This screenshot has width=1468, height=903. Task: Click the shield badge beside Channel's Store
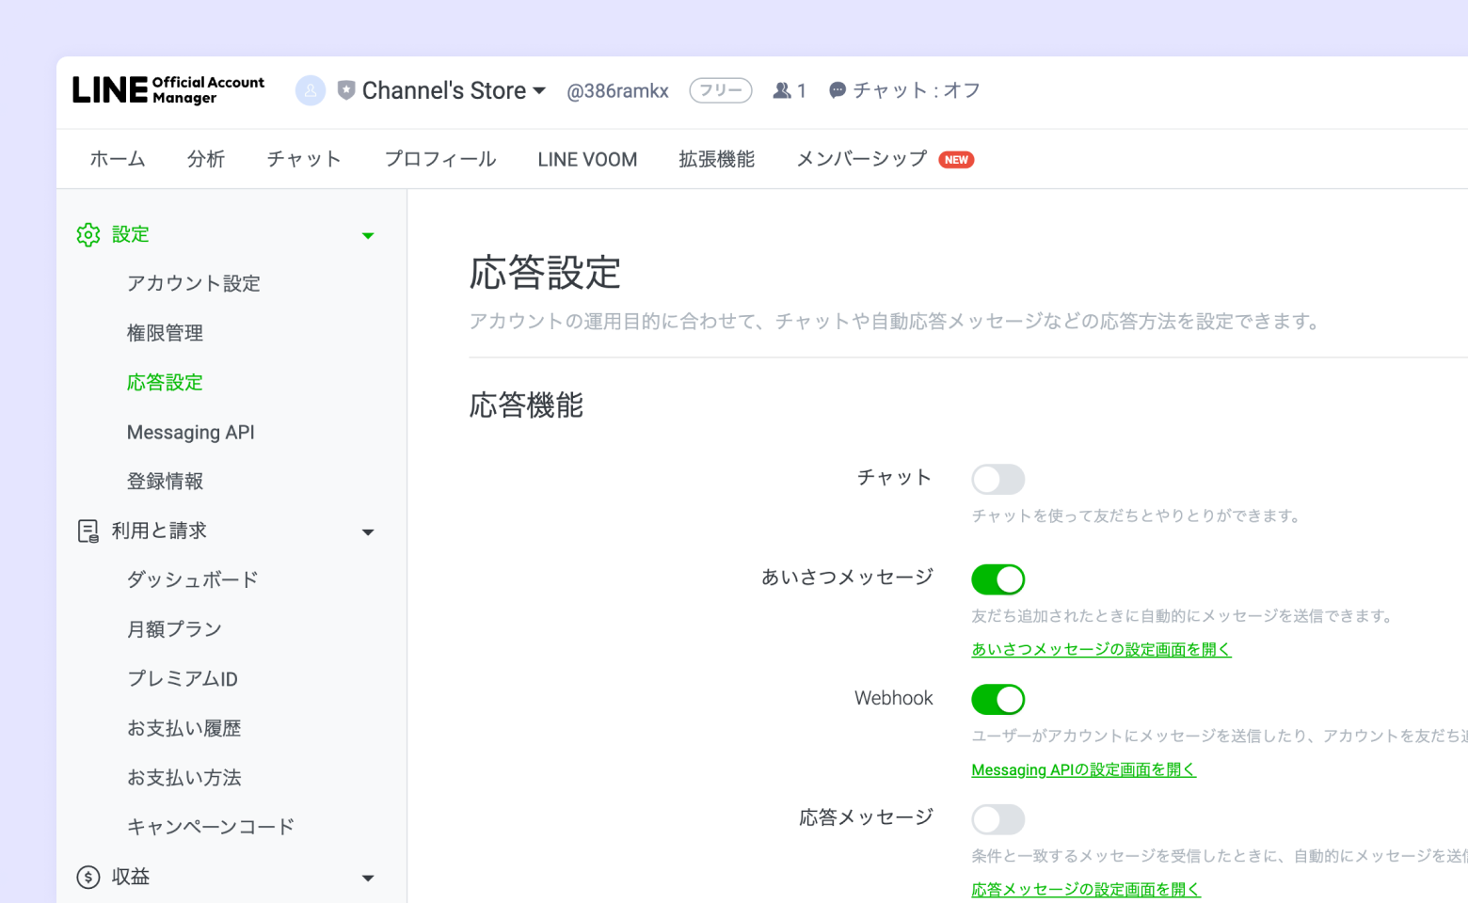click(x=346, y=90)
